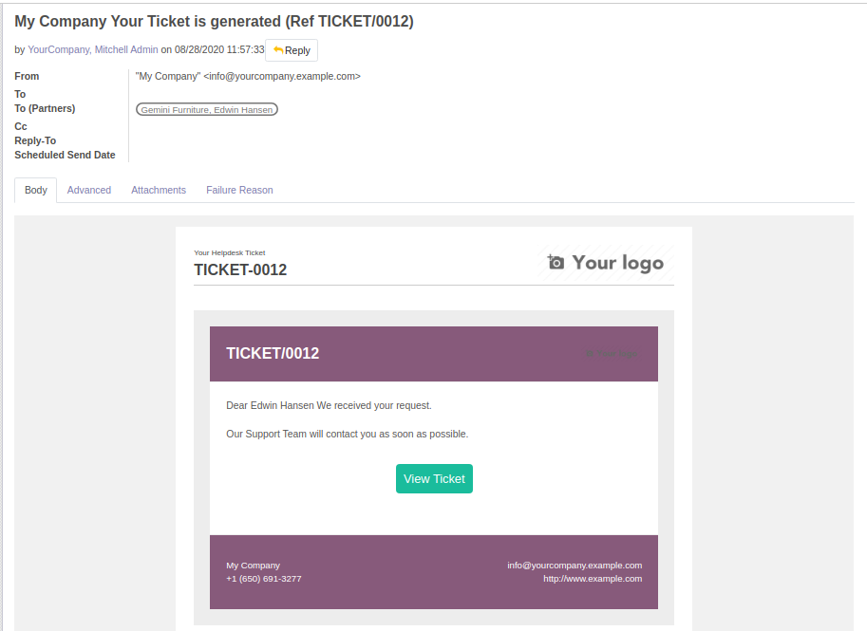This screenshot has width=867, height=631.
Task: Open the Body tab
Action: pyautogui.click(x=36, y=190)
